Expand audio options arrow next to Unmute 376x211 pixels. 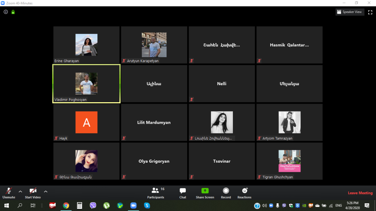[x=21, y=191]
